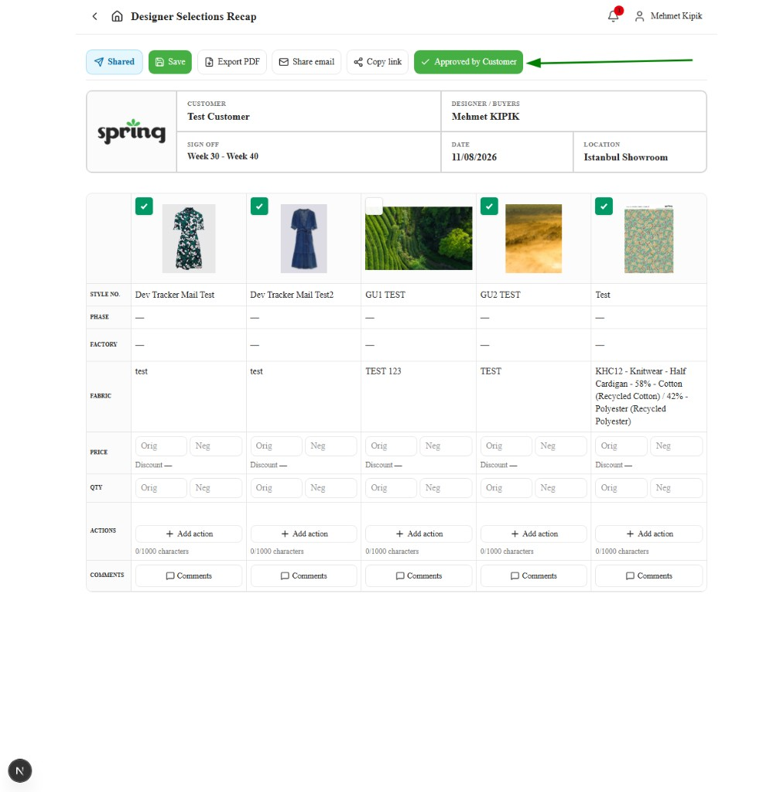Click Neg quantity field for GU1 TEST
780x792 pixels.
[446, 488]
